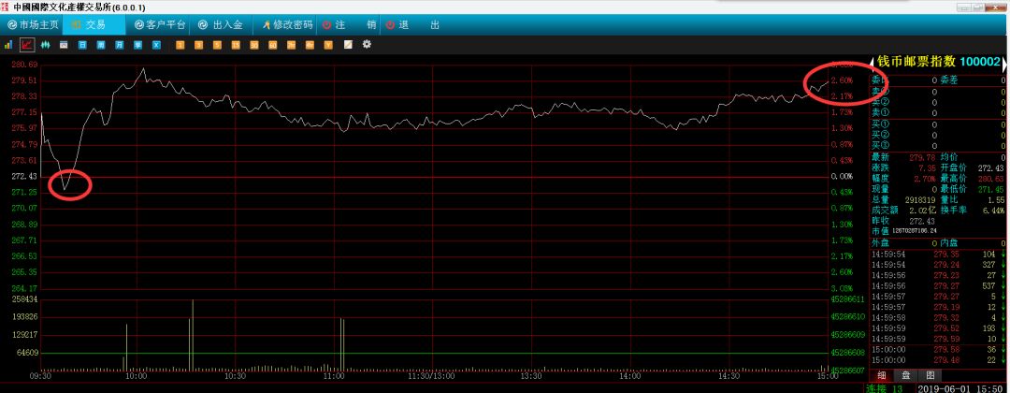Click the 连接 13 status indicator
Viewport: 1010px width, 393px height.
coord(885,388)
